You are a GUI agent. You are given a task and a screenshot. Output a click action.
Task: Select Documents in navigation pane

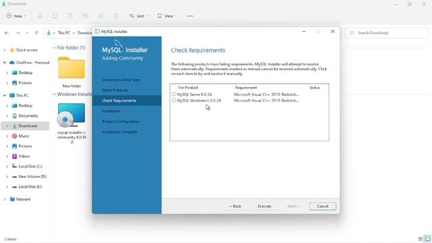click(28, 115)
